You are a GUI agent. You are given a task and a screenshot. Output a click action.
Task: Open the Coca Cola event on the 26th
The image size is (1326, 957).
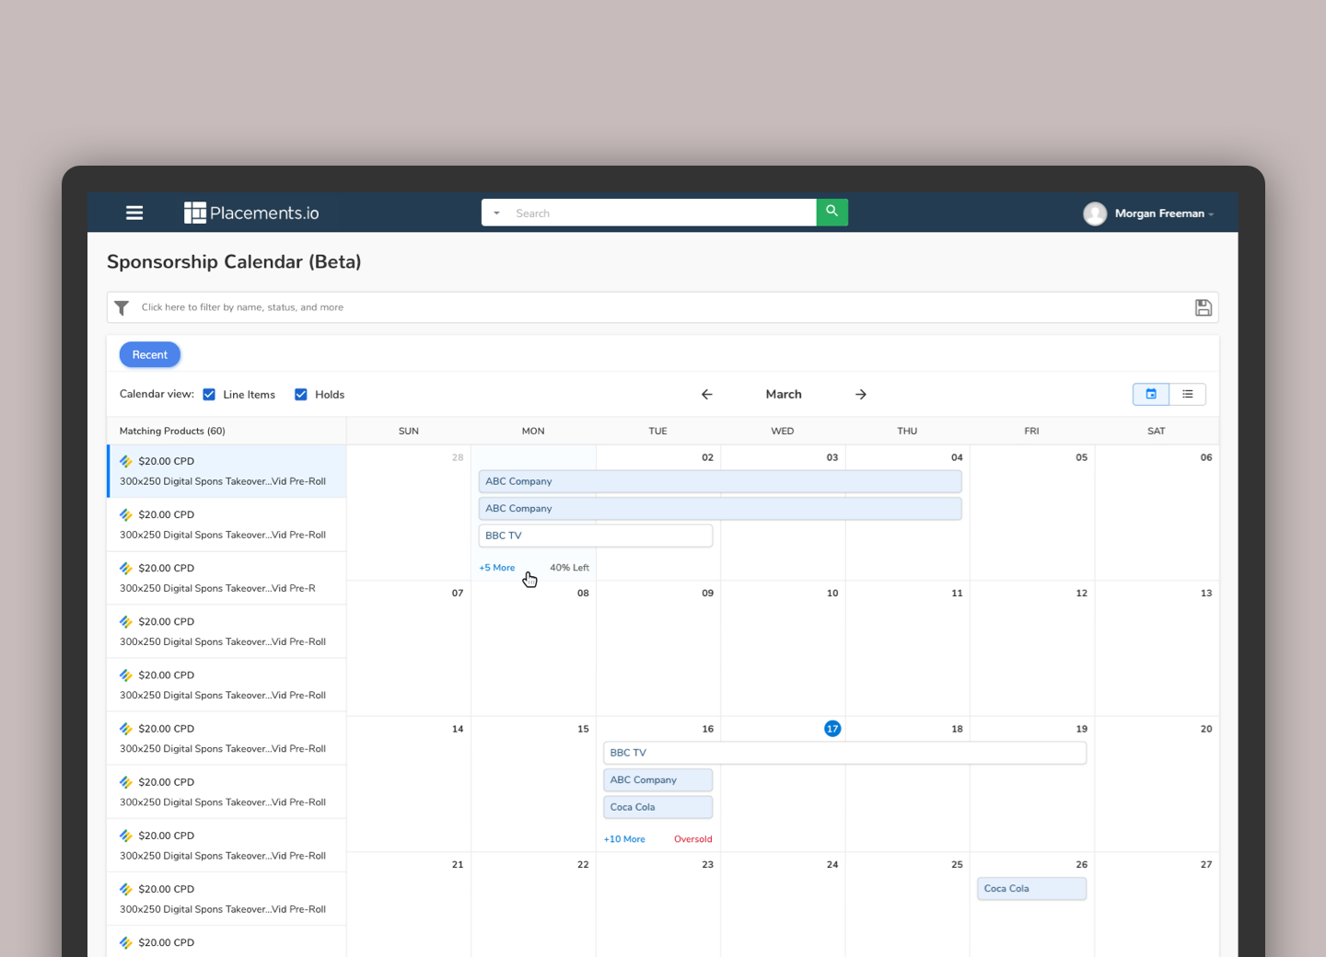pos(1031,888)
